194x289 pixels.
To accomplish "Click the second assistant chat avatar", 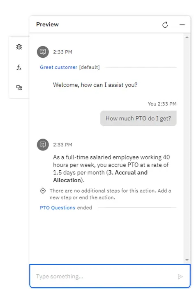I will pos(43,144).
